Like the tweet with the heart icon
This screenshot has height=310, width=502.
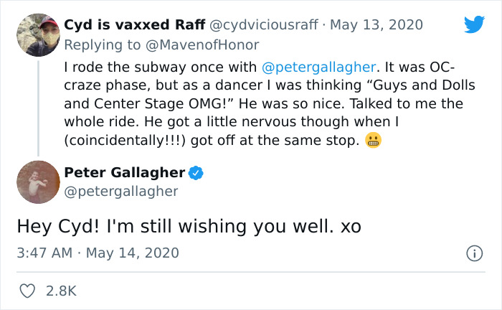(x=27, y=291)
